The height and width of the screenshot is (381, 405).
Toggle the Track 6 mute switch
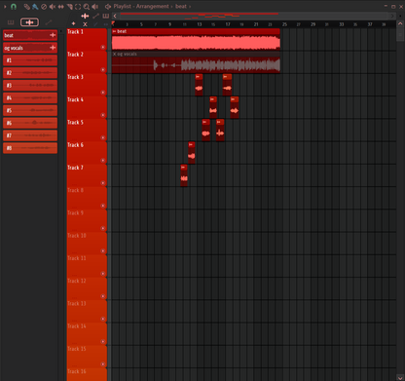pyautogui.click(x=103, y=161)
